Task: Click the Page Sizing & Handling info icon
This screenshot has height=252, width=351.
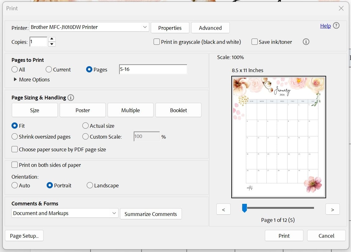Action: (x=71, y=97)
